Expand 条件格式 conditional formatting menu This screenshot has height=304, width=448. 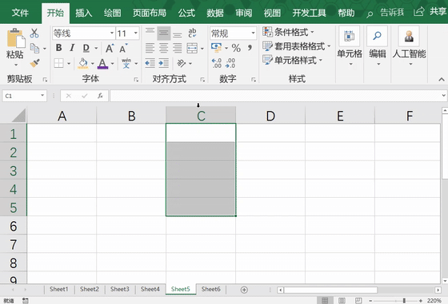pyautogui.click(x=288, y=32)
